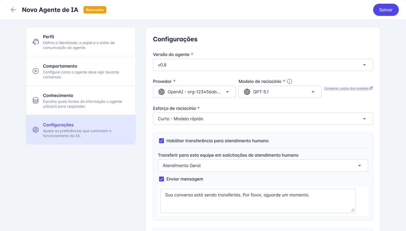Uncheck the Enviar mensagem checkbox
The width and height of the screenshot is (406, 231).
tap(161, 179)
